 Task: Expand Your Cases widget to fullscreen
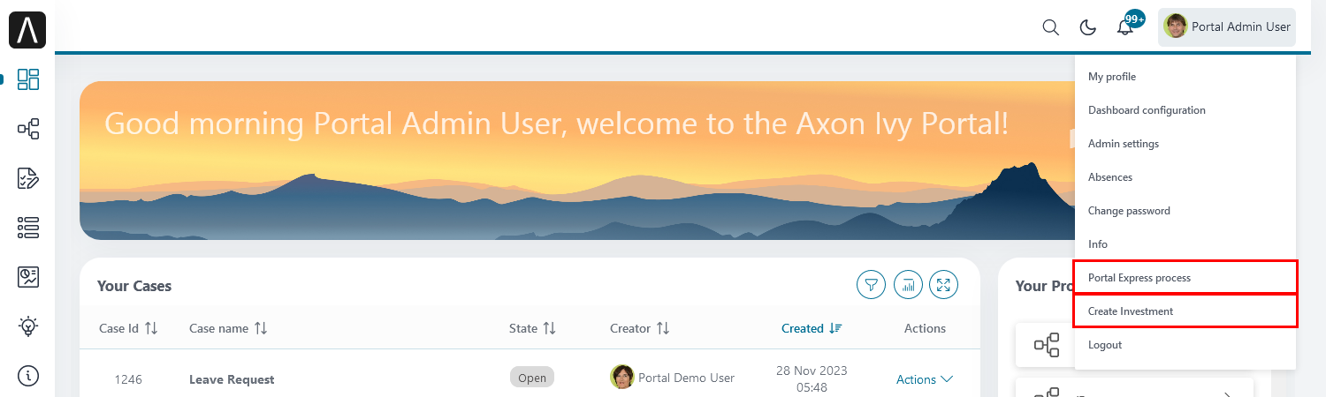(x=944, y=285)
